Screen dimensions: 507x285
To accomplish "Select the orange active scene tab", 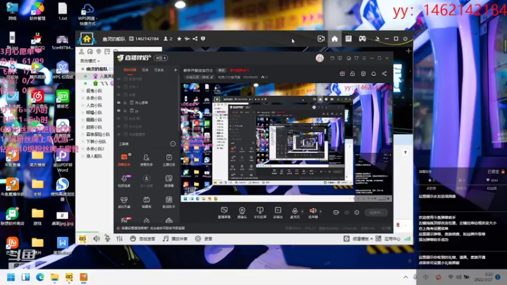I will [130, 70].
